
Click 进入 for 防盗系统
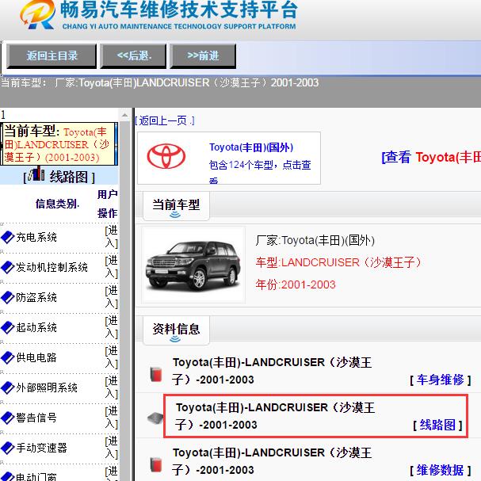point(111,297)
